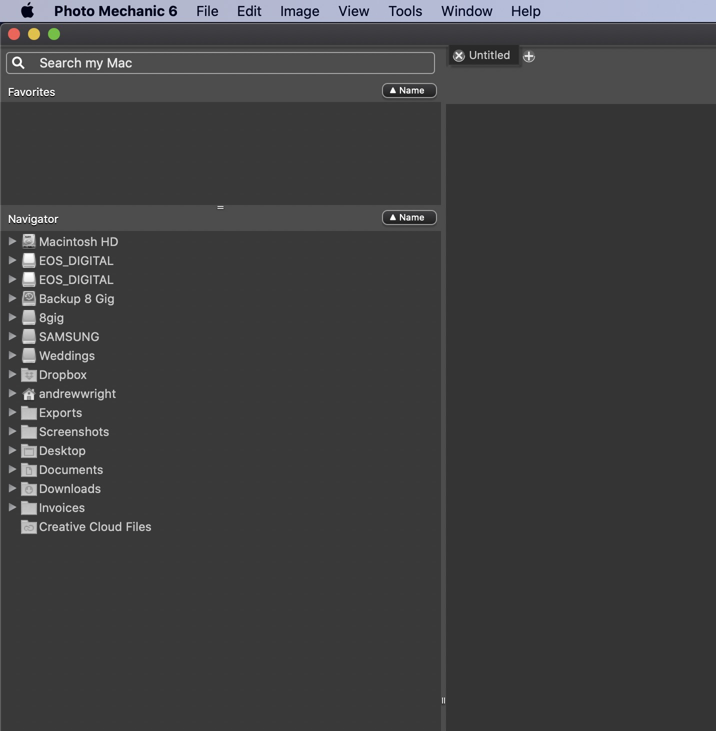Switch to the Untitled tab
This screenshot has width=716, height=731.
[x=489, y=55]
